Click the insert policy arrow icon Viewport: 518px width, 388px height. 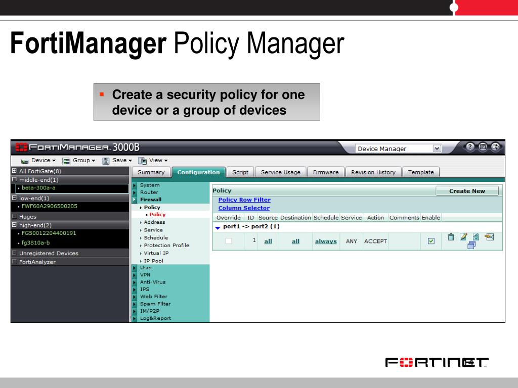(x=489, y=236)
